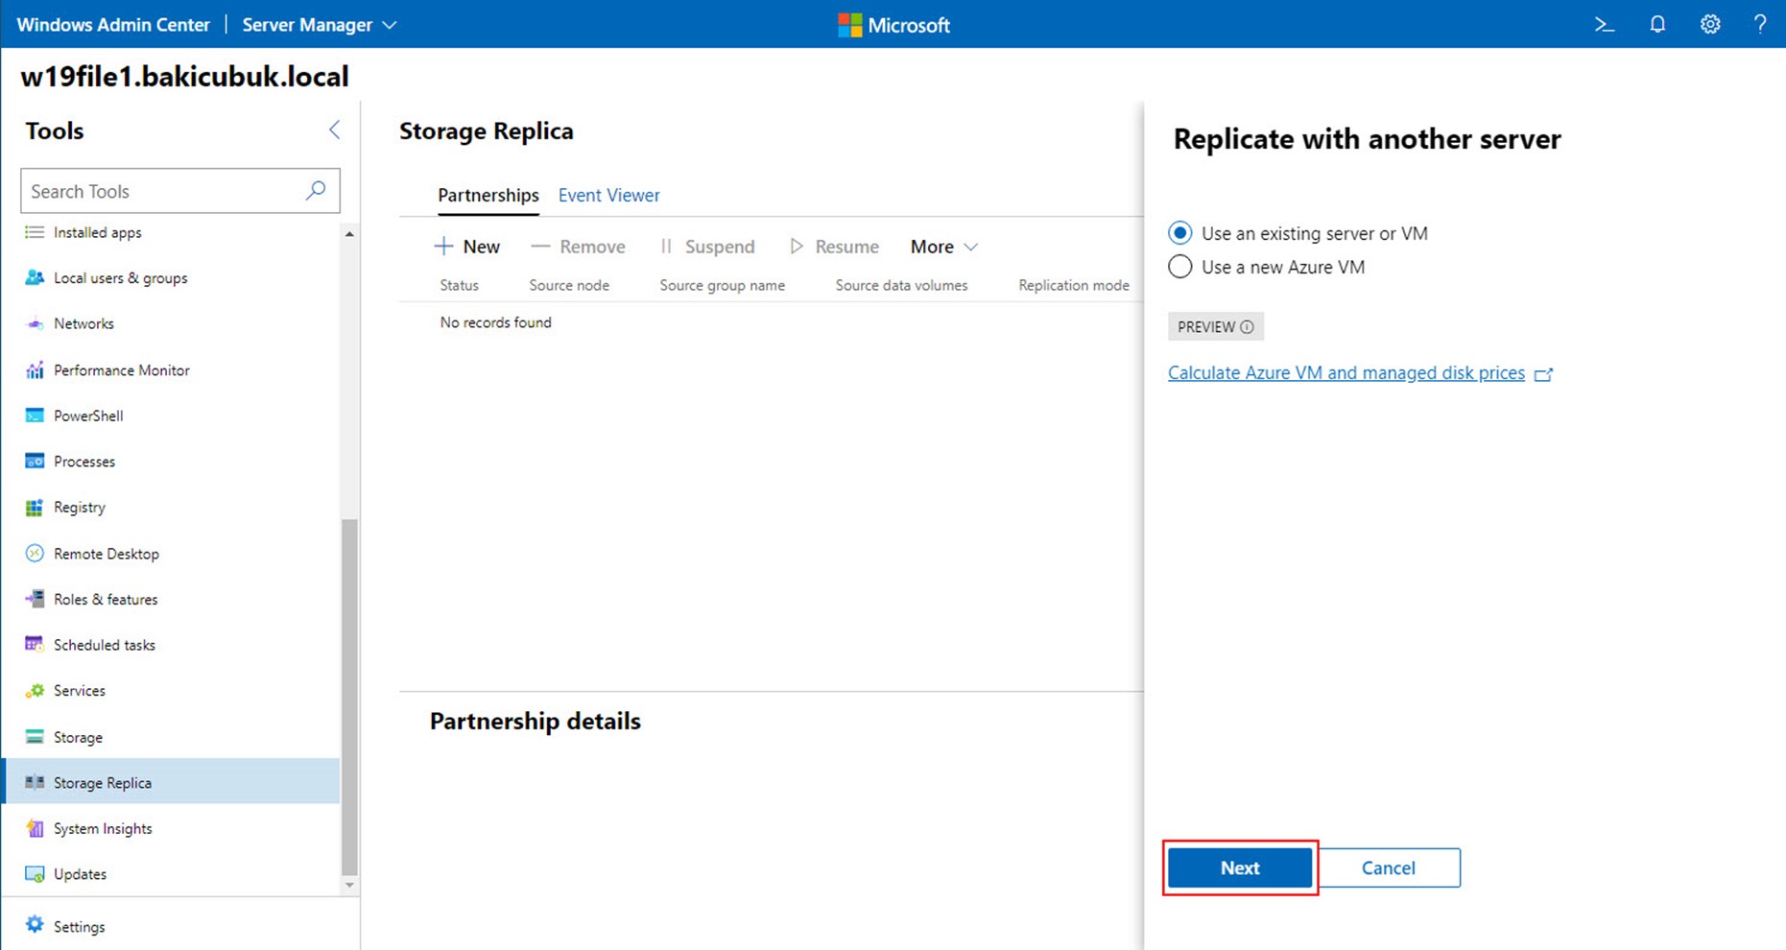
Task: Open Performance Monitor tool
Action: pyautogui.click(x=172, y=369)
